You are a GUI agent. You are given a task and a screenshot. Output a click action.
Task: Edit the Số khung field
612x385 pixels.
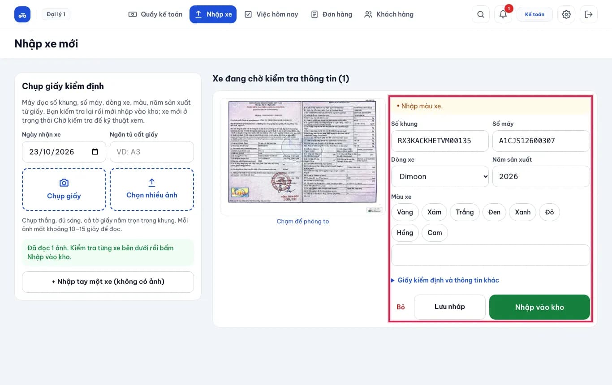coord(440,141)
